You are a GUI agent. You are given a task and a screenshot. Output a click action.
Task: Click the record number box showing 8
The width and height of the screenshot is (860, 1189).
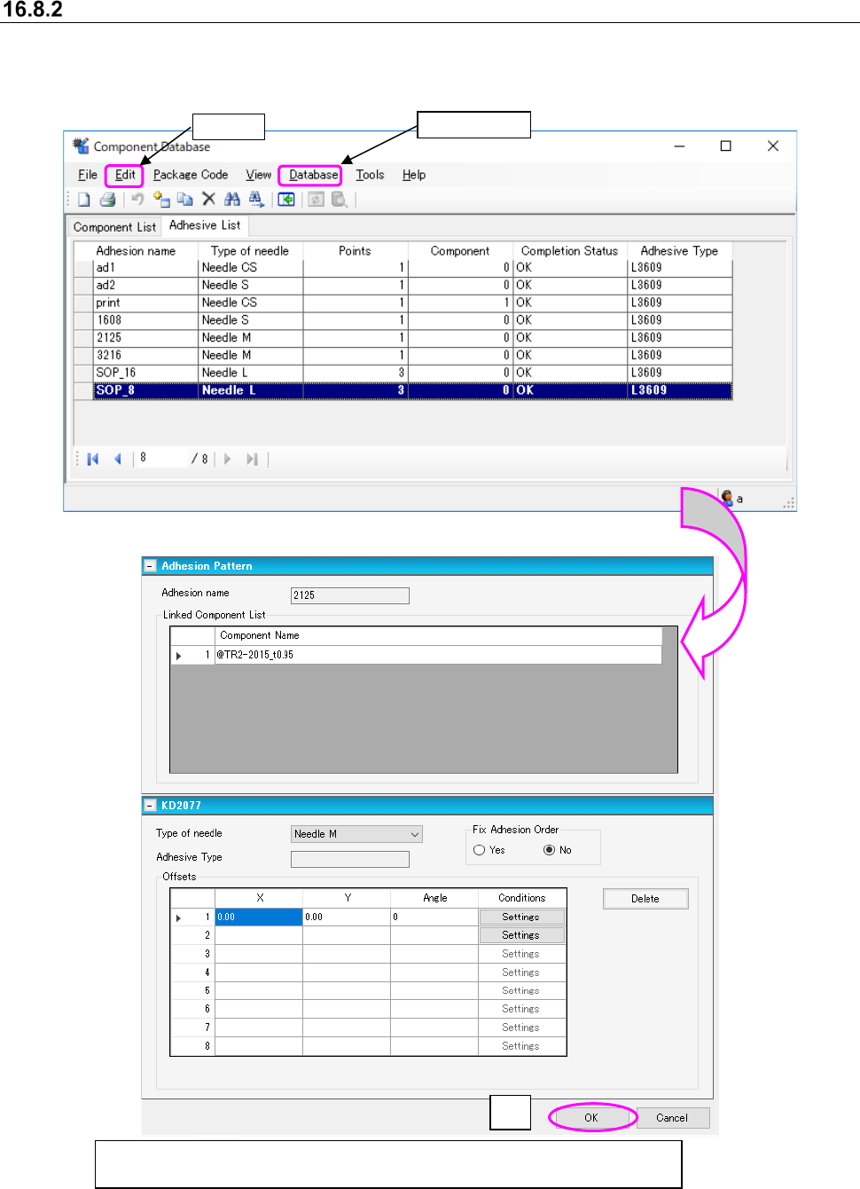coord(161,458)
